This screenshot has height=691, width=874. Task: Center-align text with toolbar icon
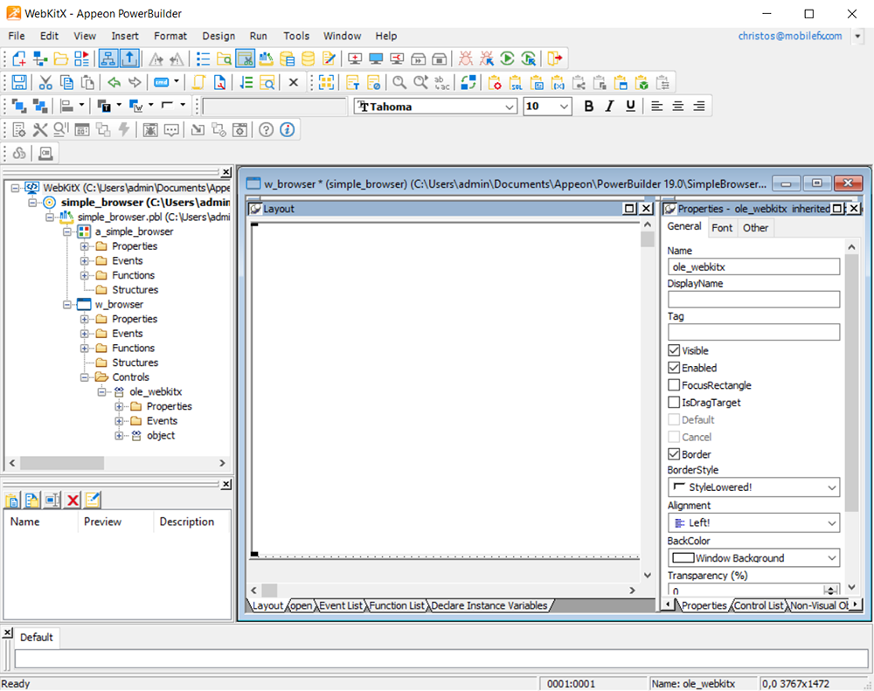point(678,106)
